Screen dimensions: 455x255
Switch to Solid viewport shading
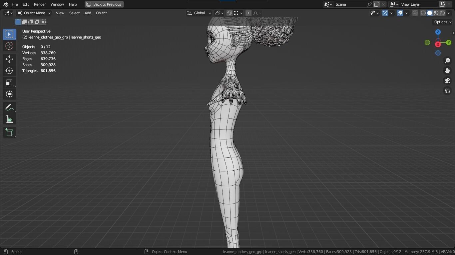(x=430, y=13)
